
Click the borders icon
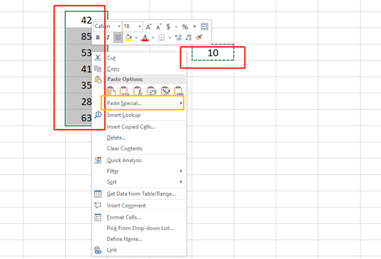click(x=162, y=38)
